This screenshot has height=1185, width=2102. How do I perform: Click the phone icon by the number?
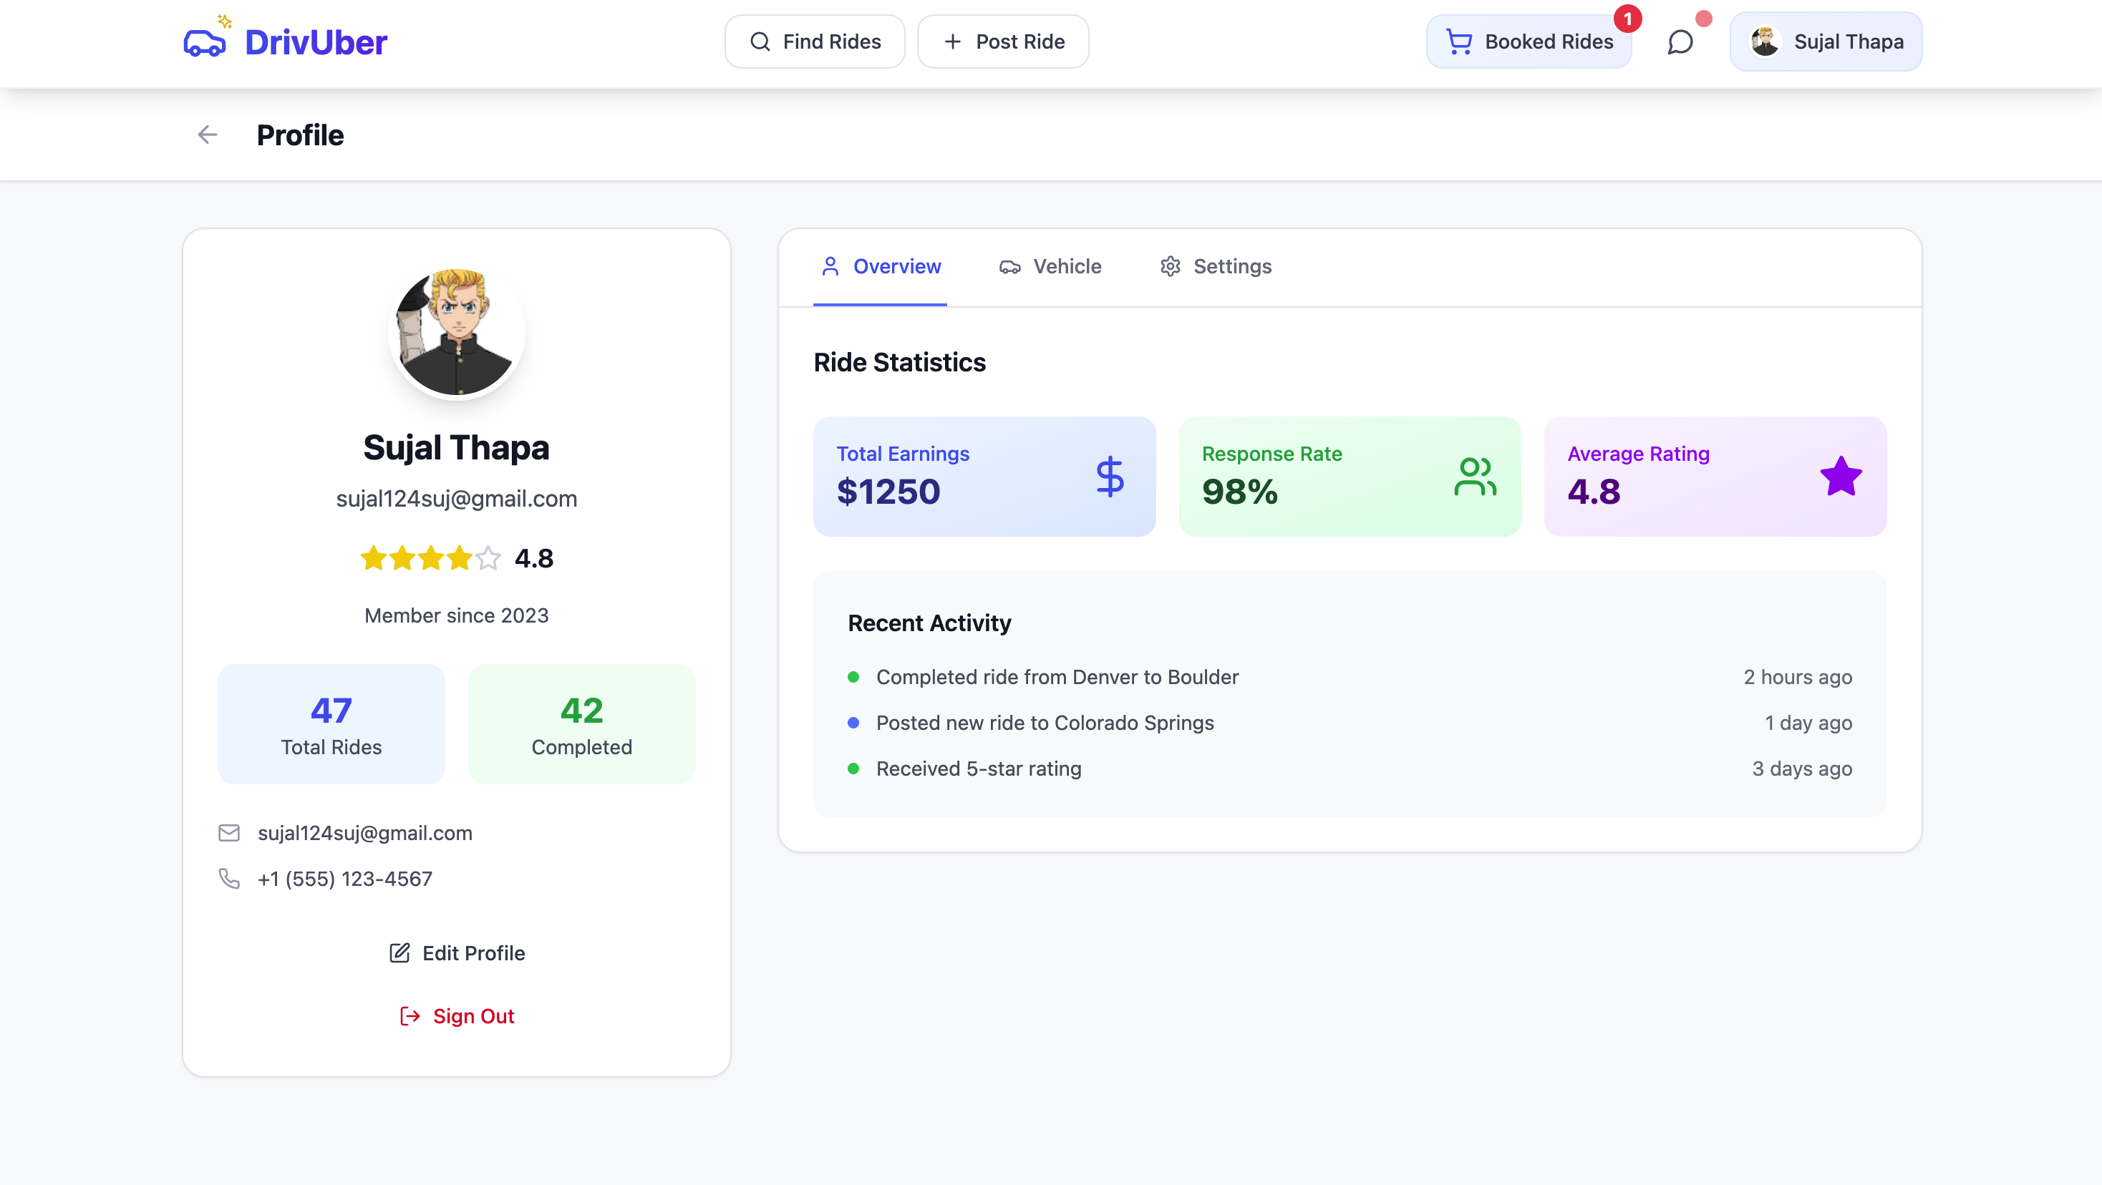tap(229, 878)
